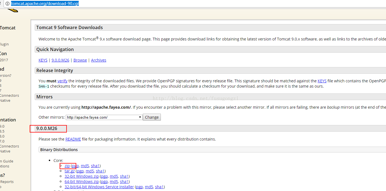Download the 64-bit Windows zip
386x191 pixels.
82,182
